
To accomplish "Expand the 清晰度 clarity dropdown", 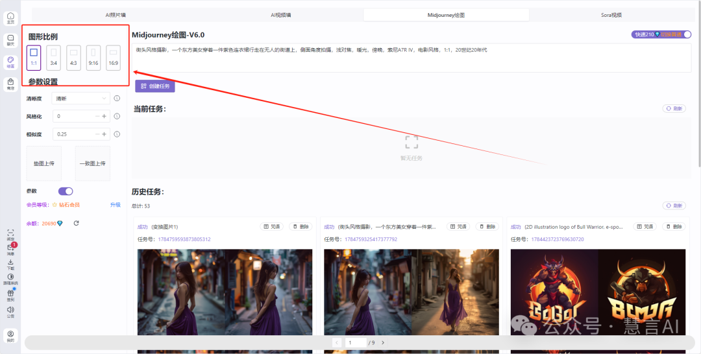I will point(82,99).
